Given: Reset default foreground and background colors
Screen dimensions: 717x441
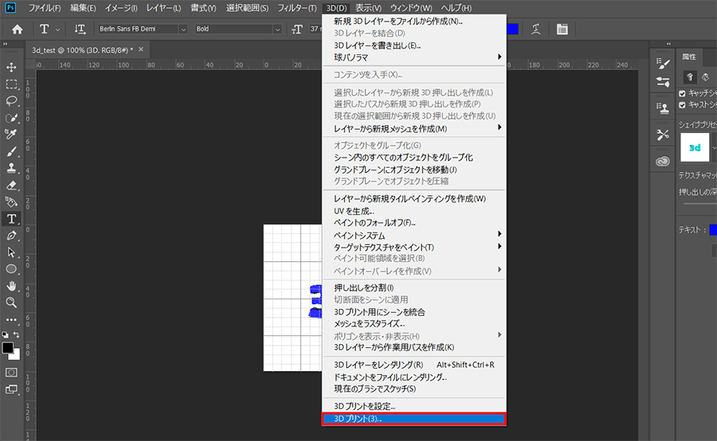Looking at the screenshot, I should point(5,335).
